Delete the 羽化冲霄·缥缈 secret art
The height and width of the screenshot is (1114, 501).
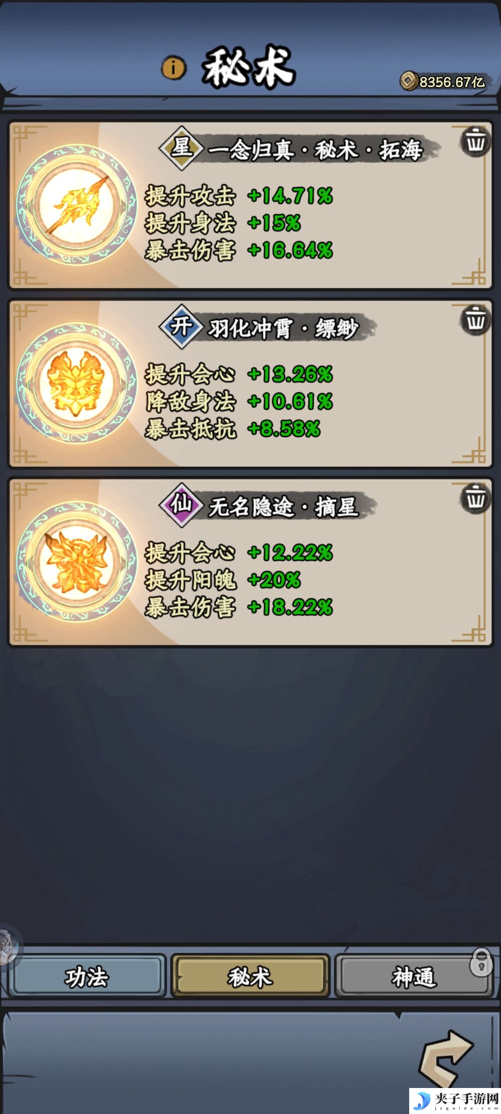click(475, 319)
